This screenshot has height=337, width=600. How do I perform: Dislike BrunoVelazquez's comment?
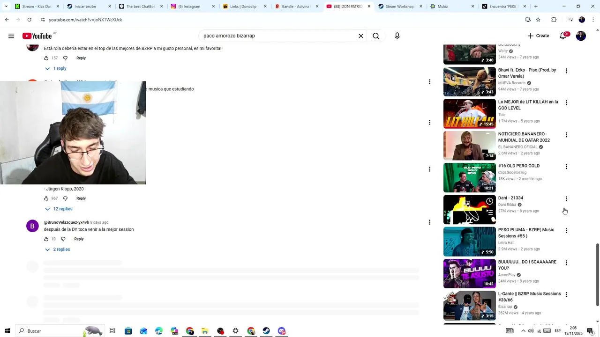click(63, 239)
